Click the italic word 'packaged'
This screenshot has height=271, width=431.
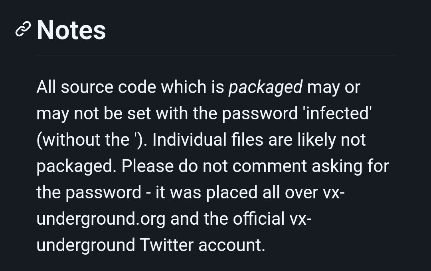[x=265, y=87]
